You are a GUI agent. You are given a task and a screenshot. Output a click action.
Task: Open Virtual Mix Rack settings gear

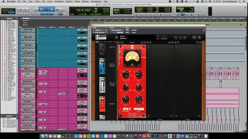[199, 37]
